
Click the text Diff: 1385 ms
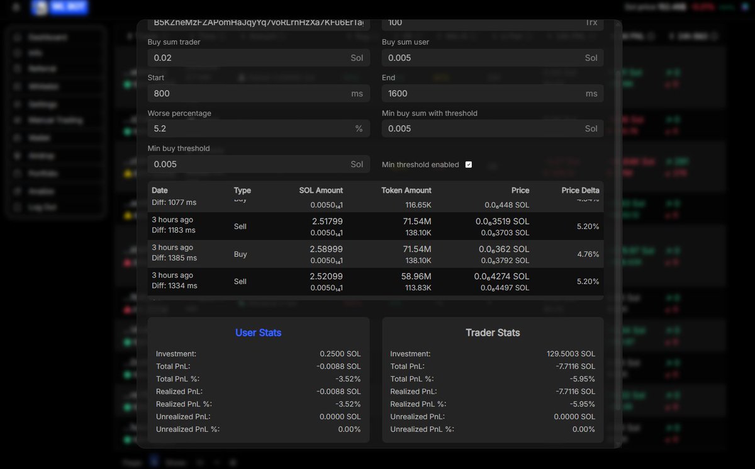tap(174, 258)
